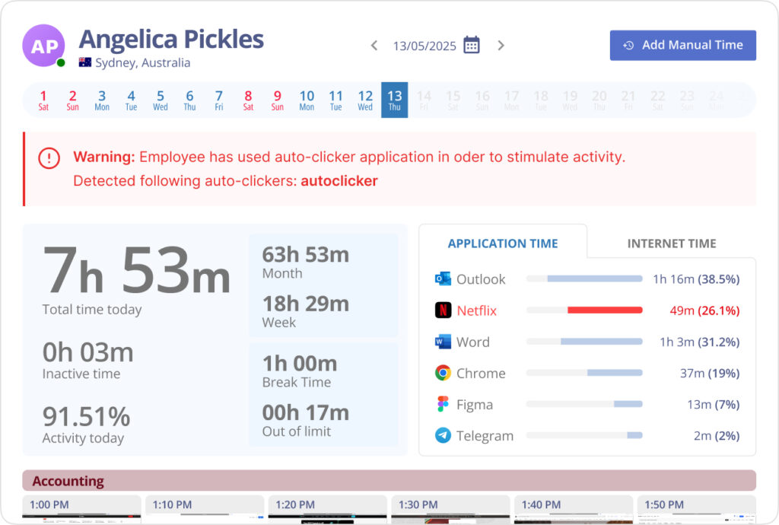Click the Outlook application icon

[443, 279]
